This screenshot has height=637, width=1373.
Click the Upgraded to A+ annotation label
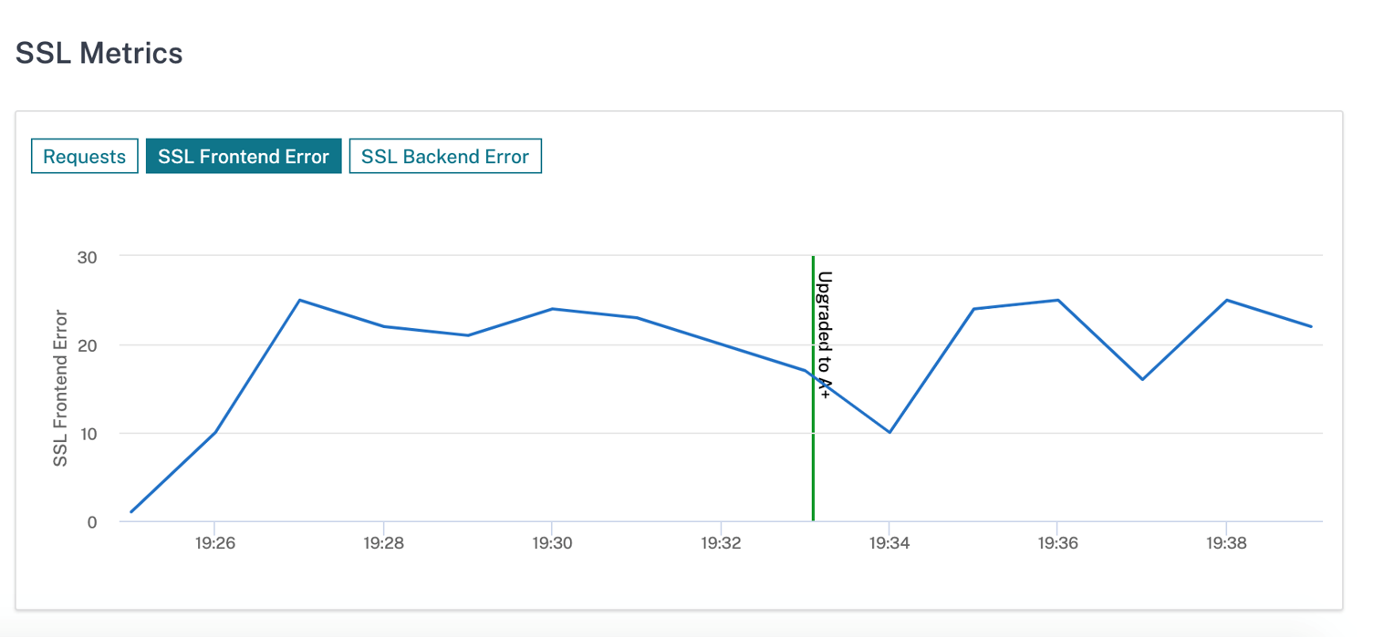824,335
